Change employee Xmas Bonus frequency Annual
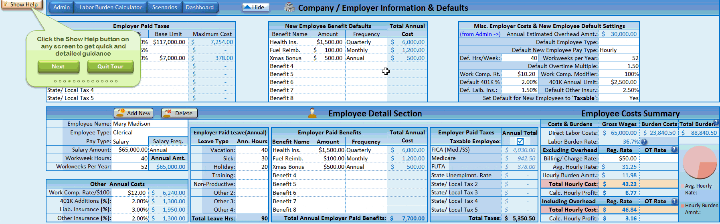Viewport: 720px width, 224px height. click(366, 167)
